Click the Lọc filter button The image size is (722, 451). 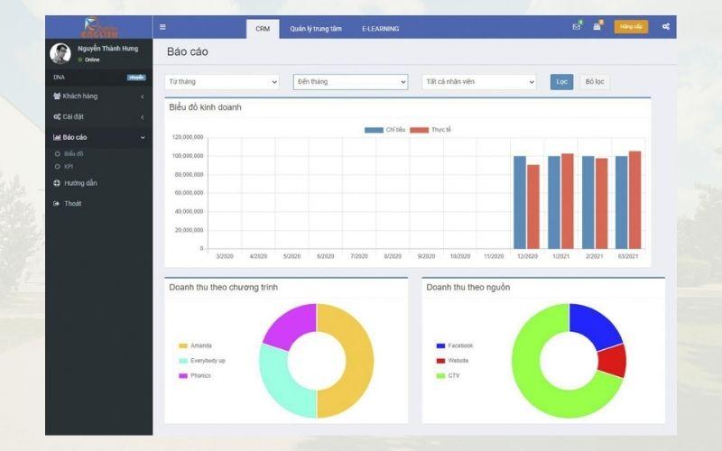tap(561, 82)
